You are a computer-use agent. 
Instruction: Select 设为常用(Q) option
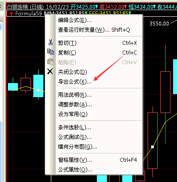point(94,114)
